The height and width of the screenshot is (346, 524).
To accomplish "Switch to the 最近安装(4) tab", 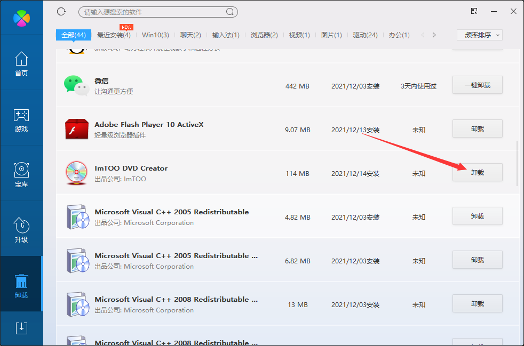I will (x=114, y=35).
